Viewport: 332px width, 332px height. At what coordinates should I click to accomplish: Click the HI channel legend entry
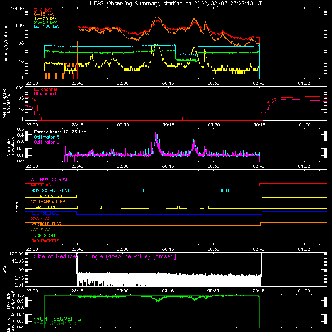(45, 94)
